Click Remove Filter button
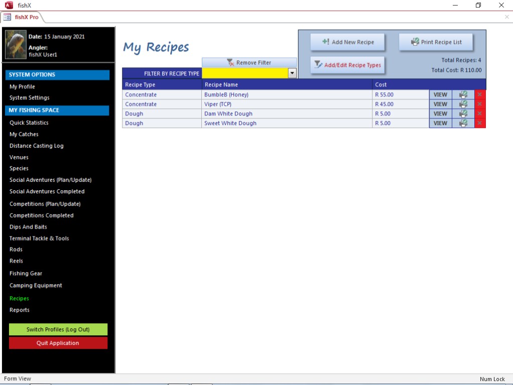The height and width of the screenshot is (385, 513). pyautogui.click(x=249, y=63)
